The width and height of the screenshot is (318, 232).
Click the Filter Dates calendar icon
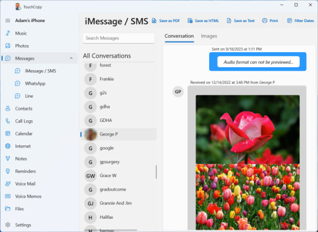click(x=289, y=20)
